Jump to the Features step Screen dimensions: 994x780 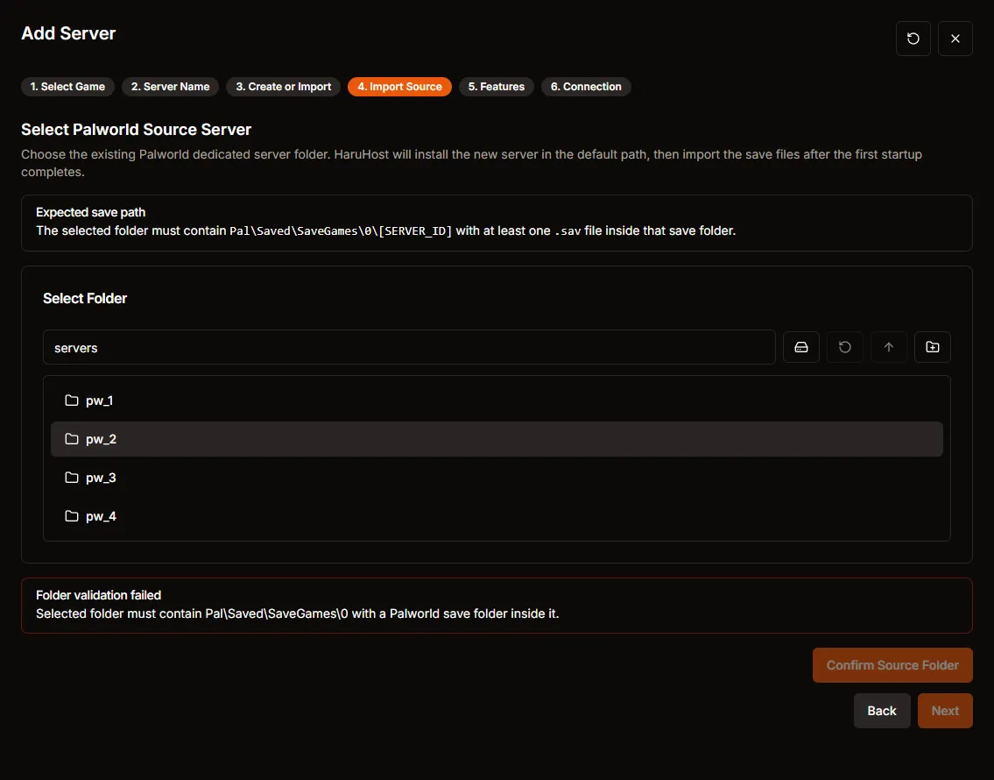click(496, 87)
